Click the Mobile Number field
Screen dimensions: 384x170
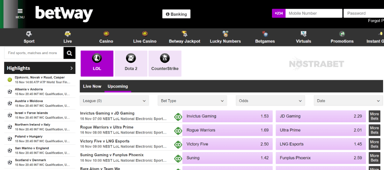click(x=314, y=14)
